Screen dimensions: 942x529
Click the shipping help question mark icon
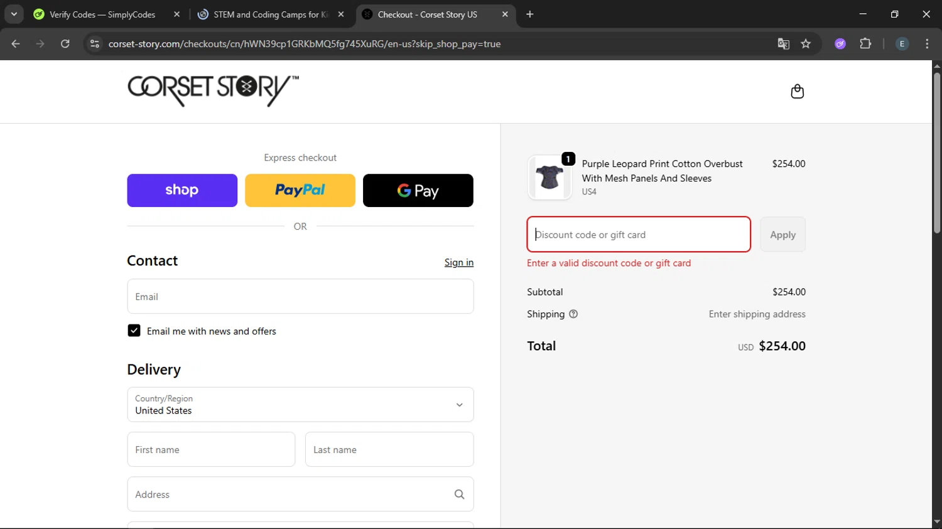point(573,314)
